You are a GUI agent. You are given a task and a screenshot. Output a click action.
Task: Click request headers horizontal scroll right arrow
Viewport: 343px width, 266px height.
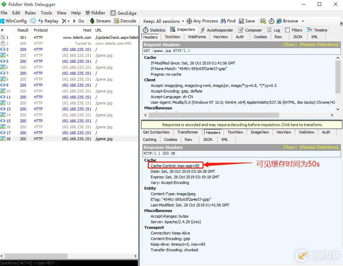click(x=332, y=115)
